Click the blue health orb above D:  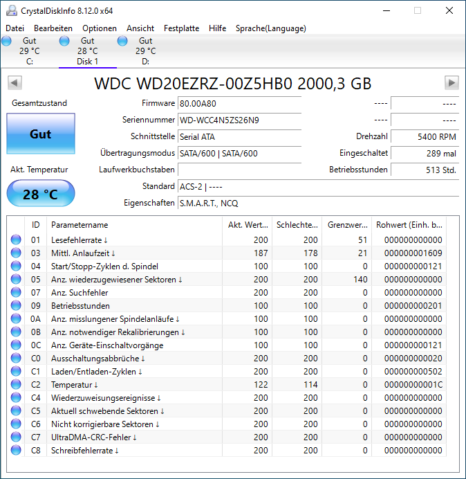122,41
